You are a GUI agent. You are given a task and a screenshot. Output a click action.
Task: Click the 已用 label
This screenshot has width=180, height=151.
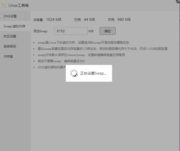(78, 20)
